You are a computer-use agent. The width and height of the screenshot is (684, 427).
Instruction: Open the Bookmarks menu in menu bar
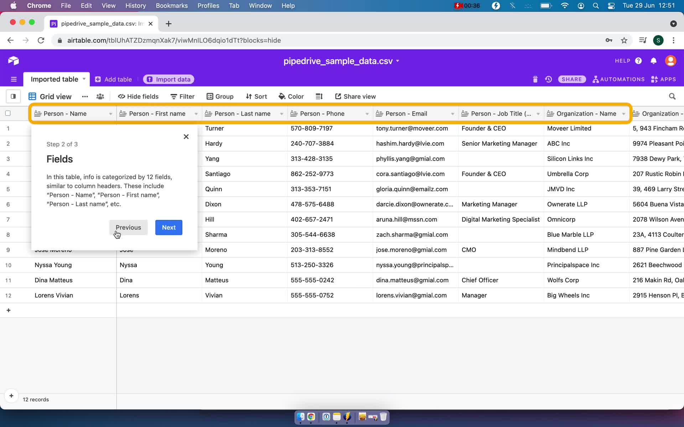pyautogui.click(x=172, y=6)
